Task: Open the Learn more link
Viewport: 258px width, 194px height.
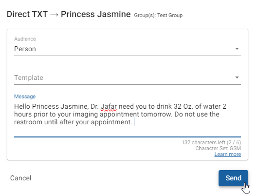Action: [227, 154]
